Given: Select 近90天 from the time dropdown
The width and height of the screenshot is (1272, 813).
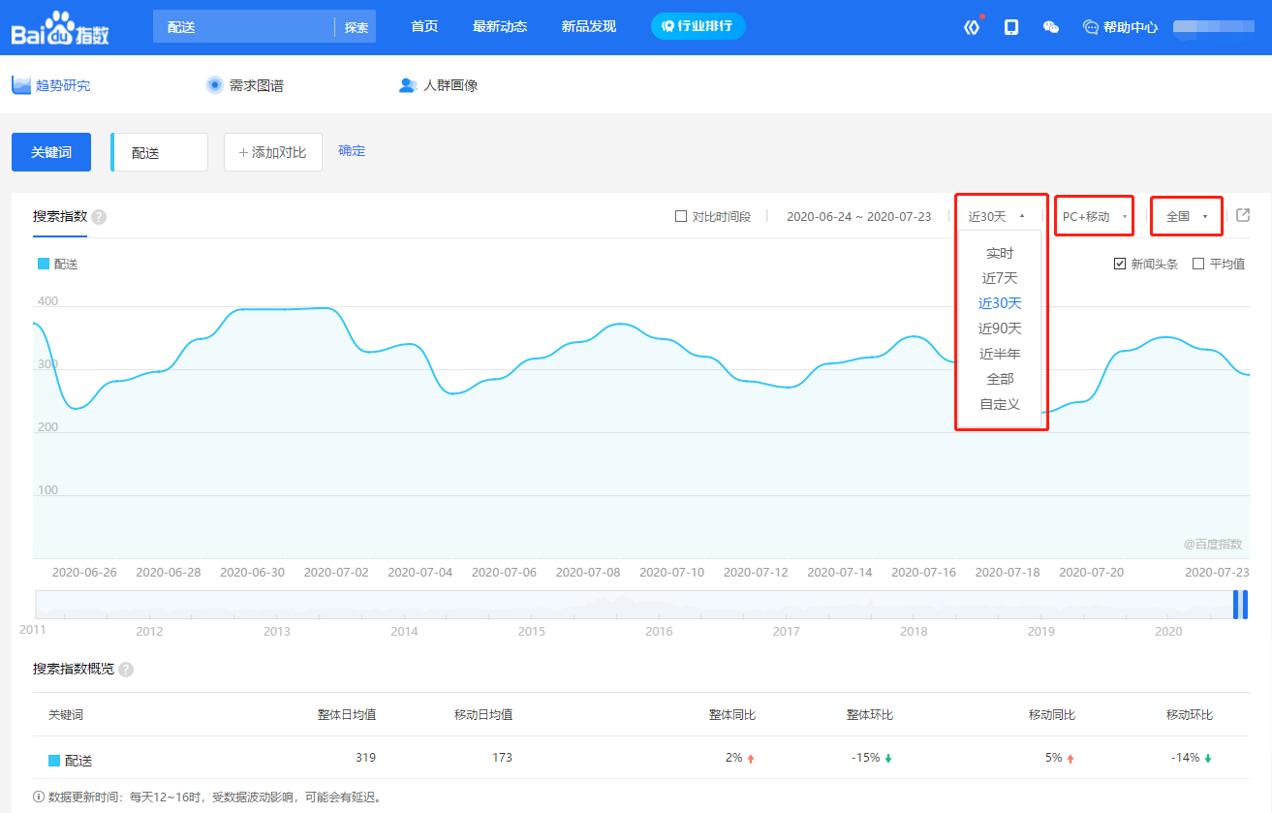Looking at the screenshot, I should tap(998, 328).
